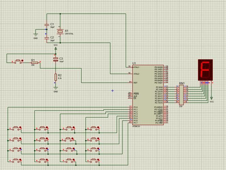Select capacitor C2 30pF
The image size is (226, 170).
pyautogui.click(x=47, y=38)
